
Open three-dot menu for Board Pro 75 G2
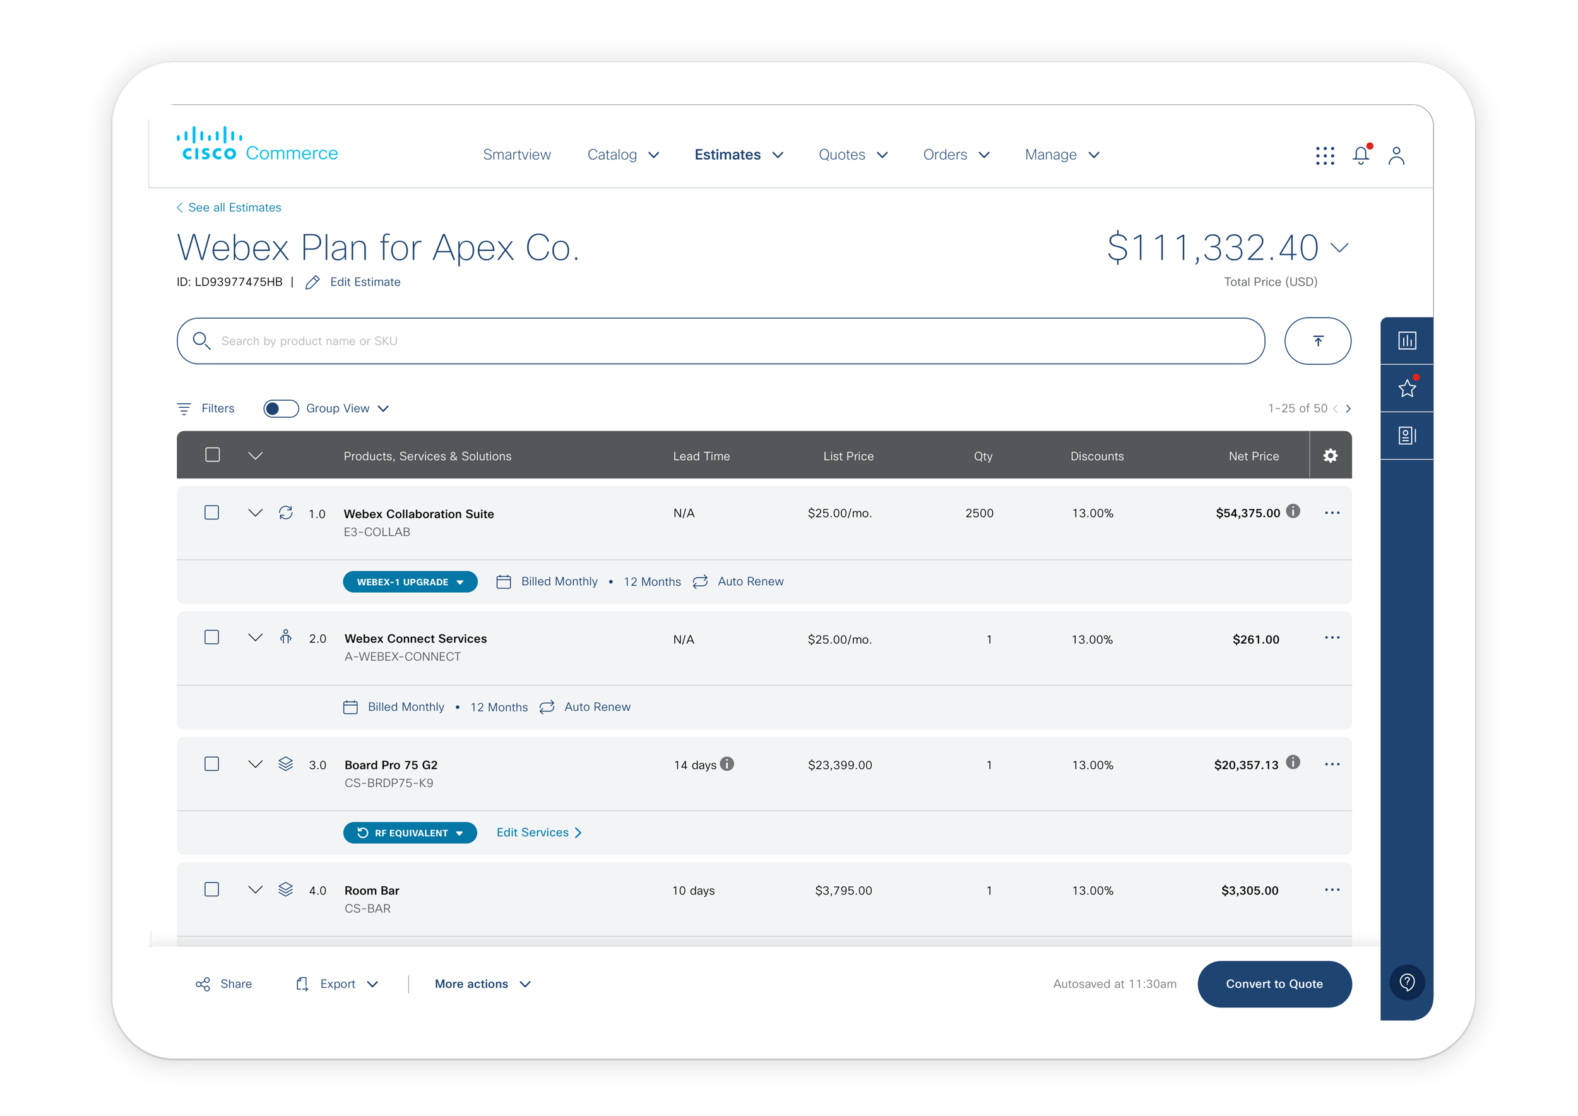point(1332,764)
